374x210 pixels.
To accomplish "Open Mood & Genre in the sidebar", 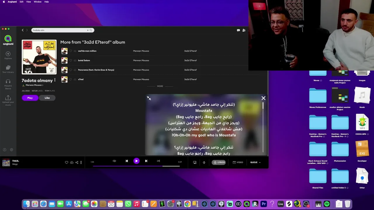I will tap(8, 84).
